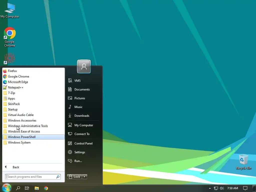
Task: Open the network tray icon
Action: pos(216,188)
